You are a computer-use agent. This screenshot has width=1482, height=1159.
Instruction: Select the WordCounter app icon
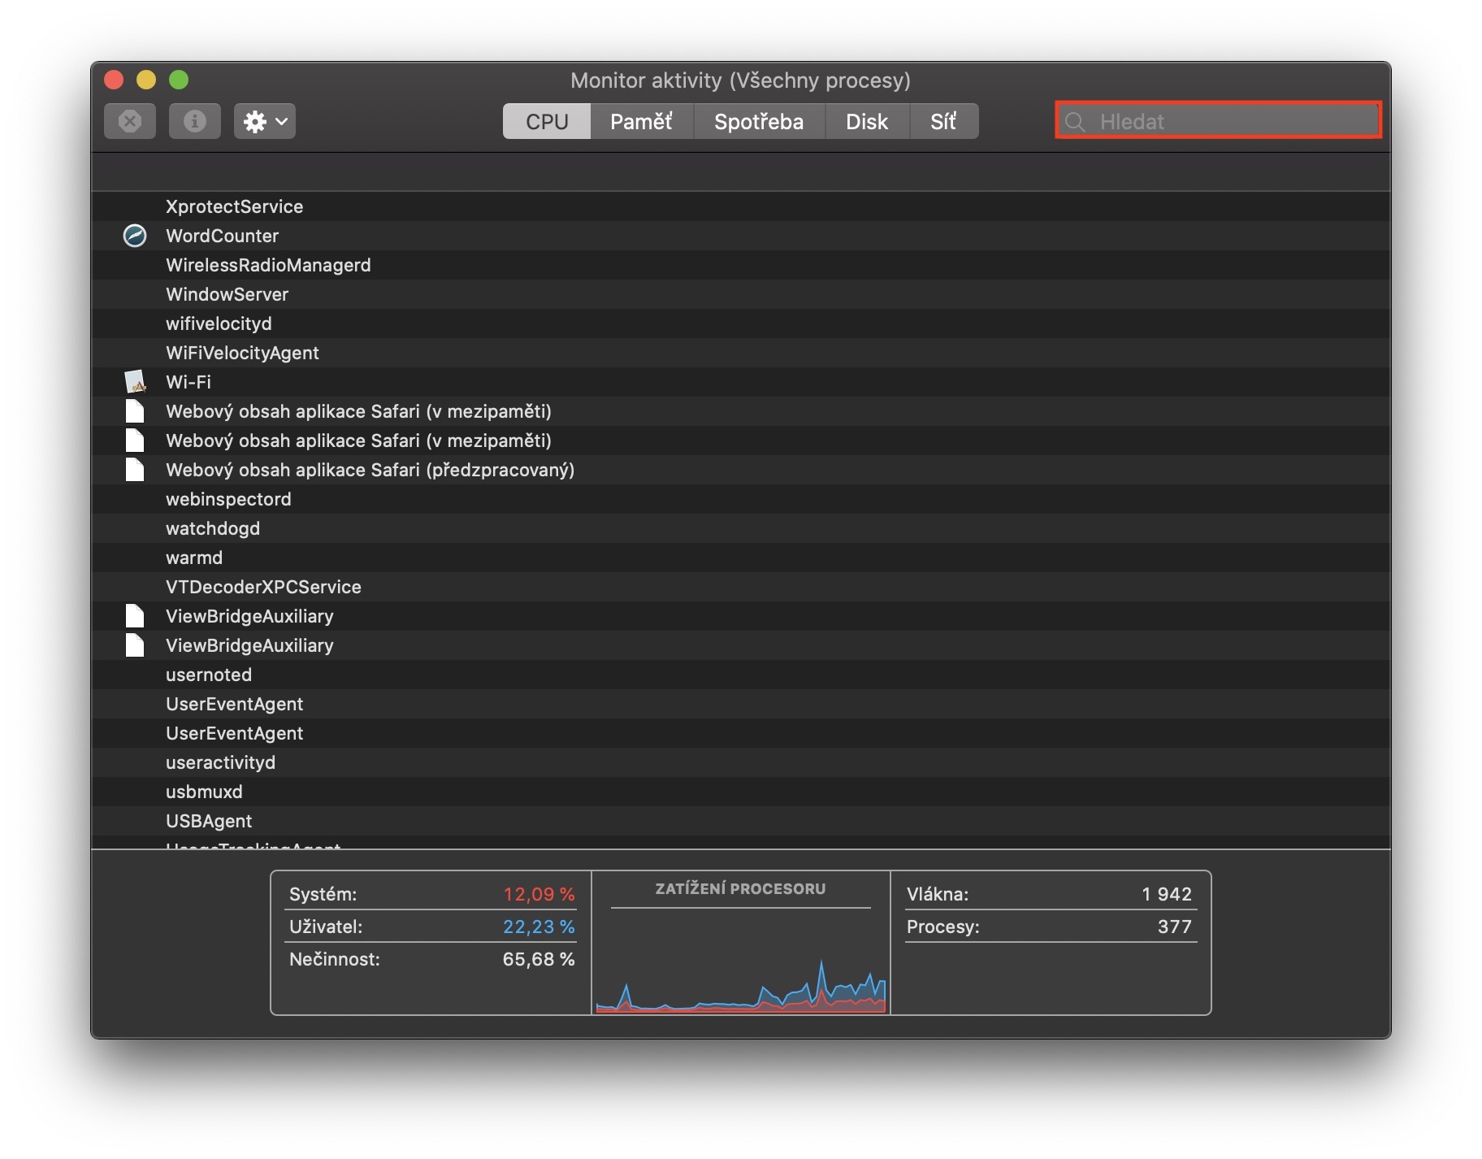(135, 236)
